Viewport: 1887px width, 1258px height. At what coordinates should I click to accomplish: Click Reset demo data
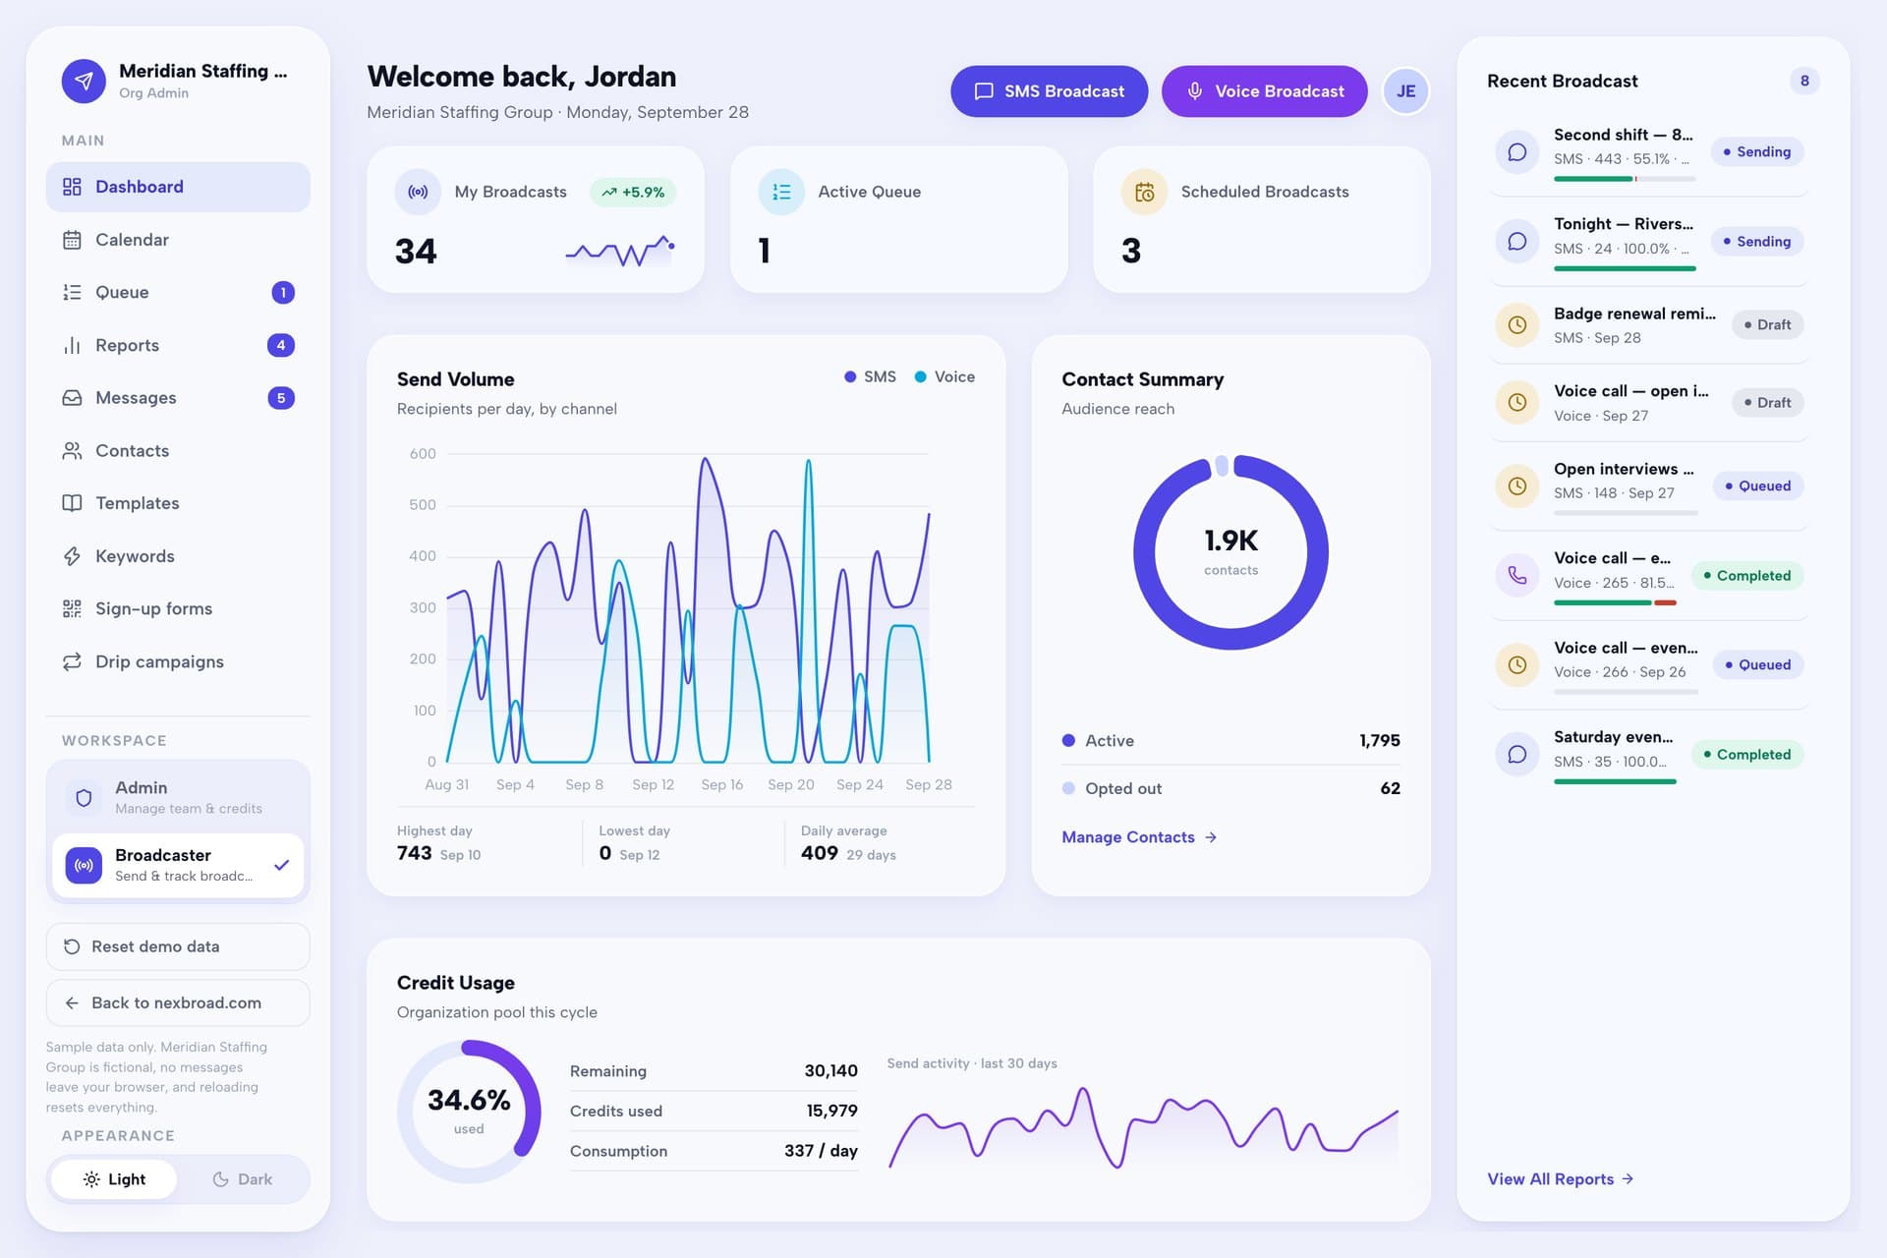[178, 946]
